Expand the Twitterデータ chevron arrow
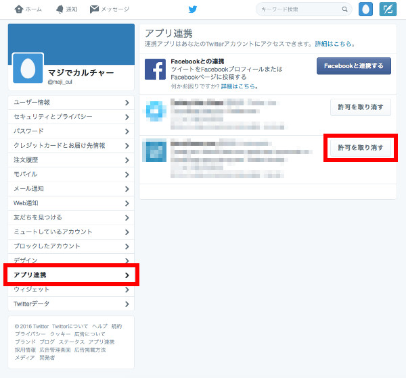This screenshot has height=378, width=406. click(x=127, y=304)
